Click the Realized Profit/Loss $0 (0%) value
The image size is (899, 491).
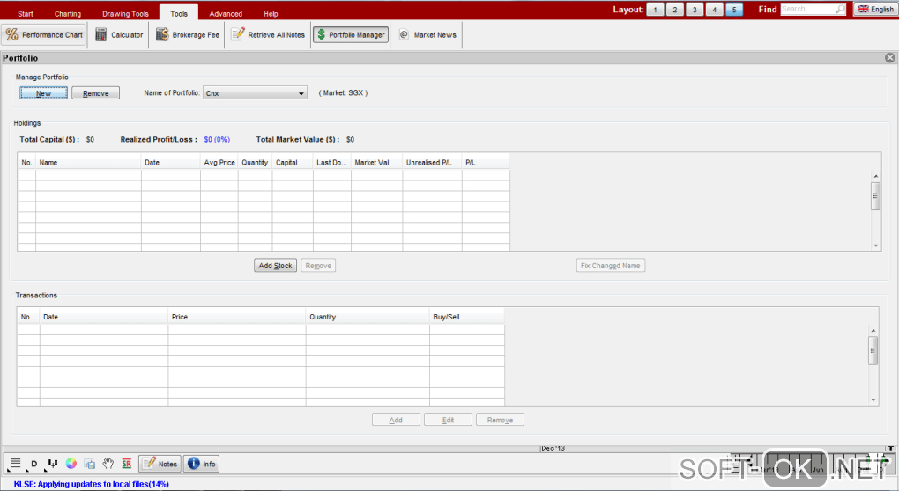[x=217, y=140]
